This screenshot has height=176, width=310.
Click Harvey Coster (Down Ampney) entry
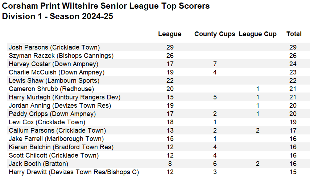pyautogui.click(x=53, y=64)
